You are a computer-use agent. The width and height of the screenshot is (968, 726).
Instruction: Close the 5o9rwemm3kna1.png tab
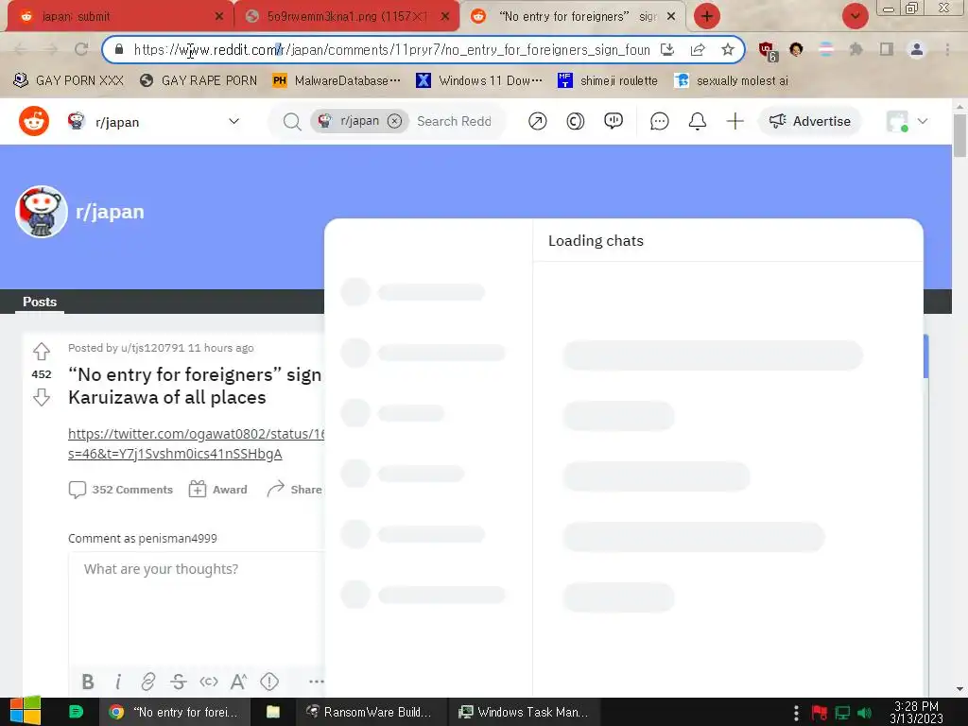pyautogui.click(x=445, y=16)
